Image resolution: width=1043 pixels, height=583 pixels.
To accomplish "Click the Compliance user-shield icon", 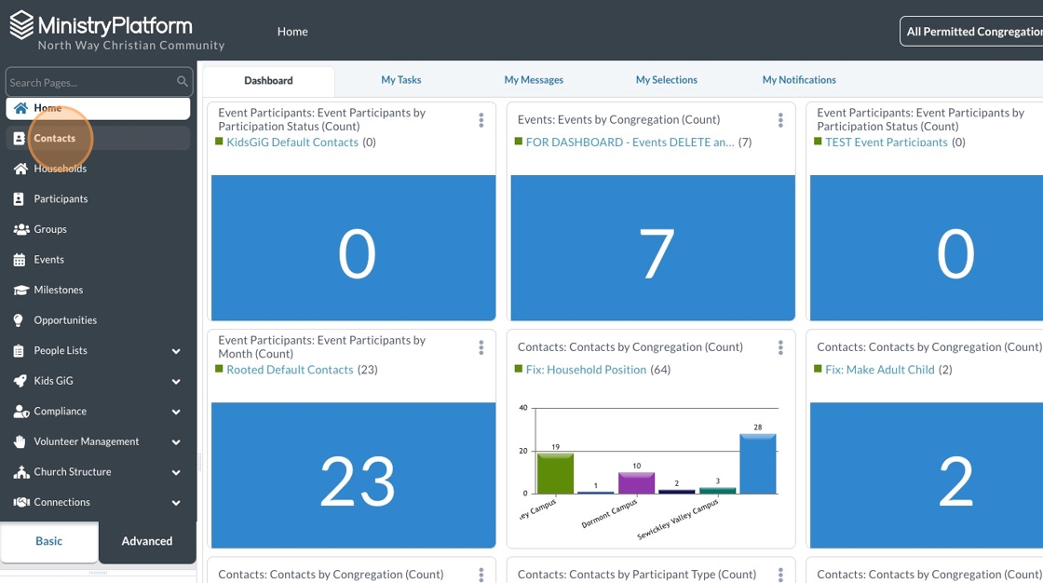I will (21, 412).
